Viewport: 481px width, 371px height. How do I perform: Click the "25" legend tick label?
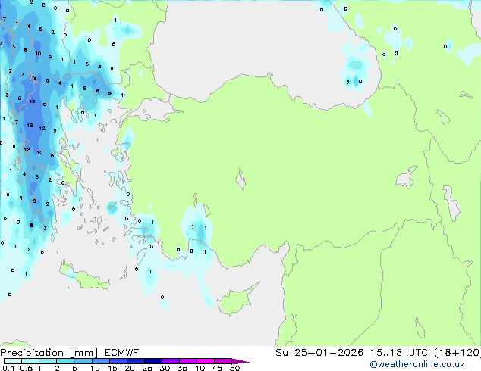(x=147, y=368)
